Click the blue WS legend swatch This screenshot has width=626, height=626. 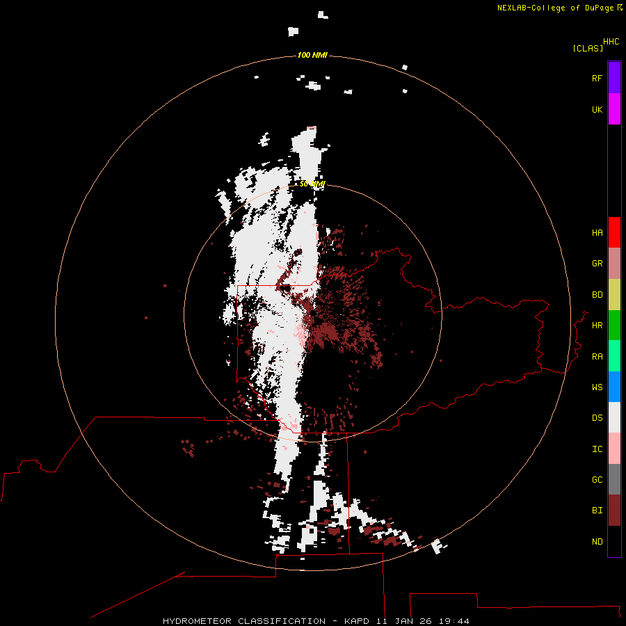tap(614, 387)
